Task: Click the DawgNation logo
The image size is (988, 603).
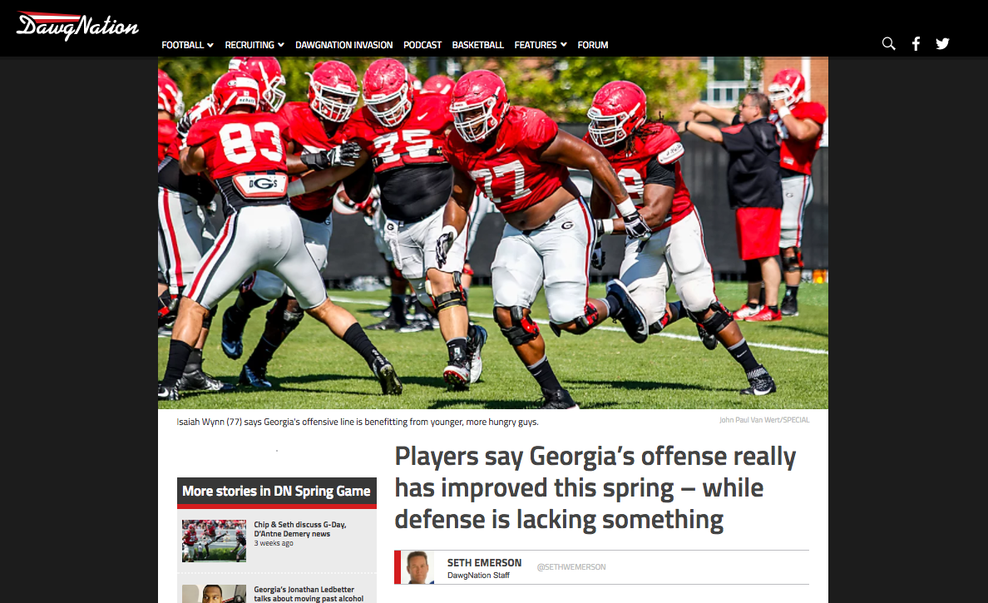Action: click(x=77, y=26)
